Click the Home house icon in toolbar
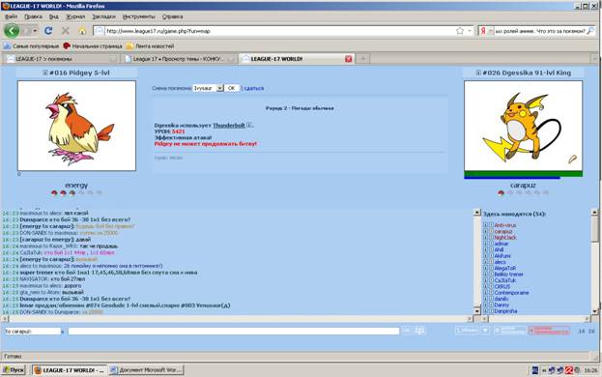Screen dimensions: 602x377 coord(82,31)
